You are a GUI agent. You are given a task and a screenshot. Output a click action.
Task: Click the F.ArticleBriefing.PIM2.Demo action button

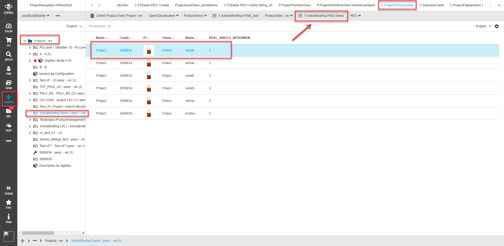click(321, 16)
